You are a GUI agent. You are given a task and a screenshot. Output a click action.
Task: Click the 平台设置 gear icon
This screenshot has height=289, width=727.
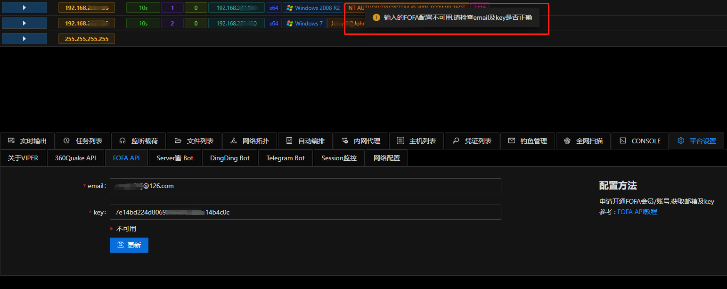681,140
